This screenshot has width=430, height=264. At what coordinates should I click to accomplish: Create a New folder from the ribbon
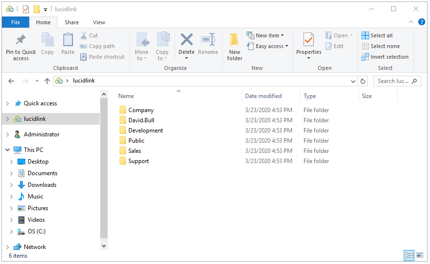click(x=234, y=47)
